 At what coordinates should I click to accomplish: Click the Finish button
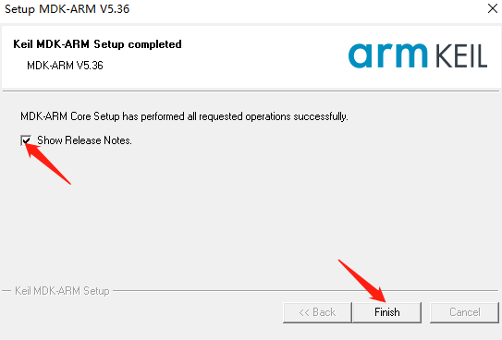click(386, 312)
